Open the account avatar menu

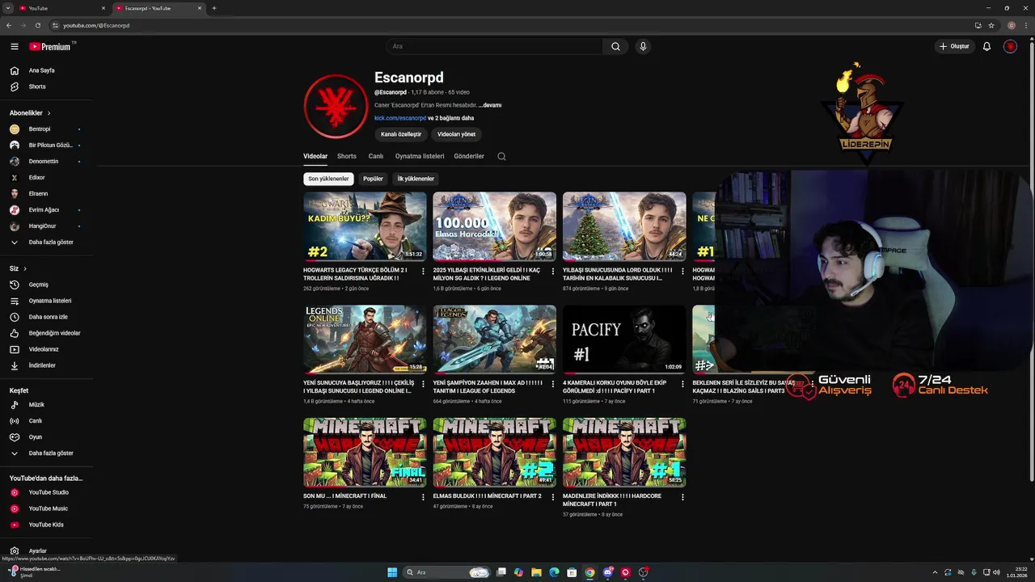(x=1010, y=47)
